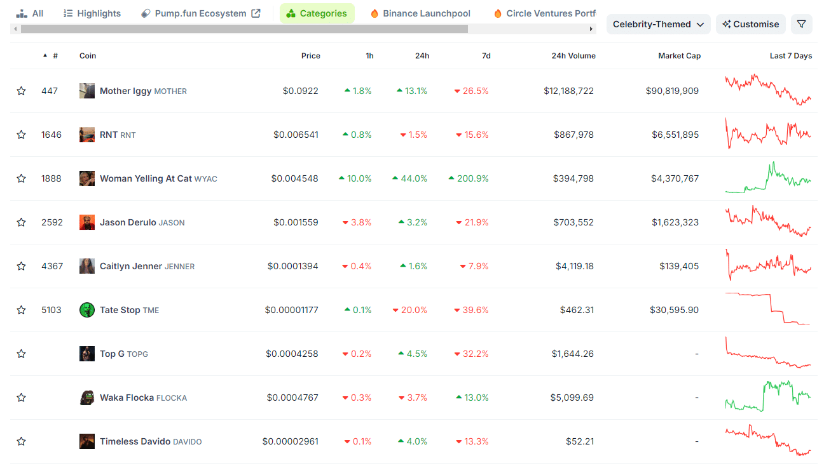Sort by the 24h change column header
Viewport: 824px width, 468px height.
pos(422,56)
